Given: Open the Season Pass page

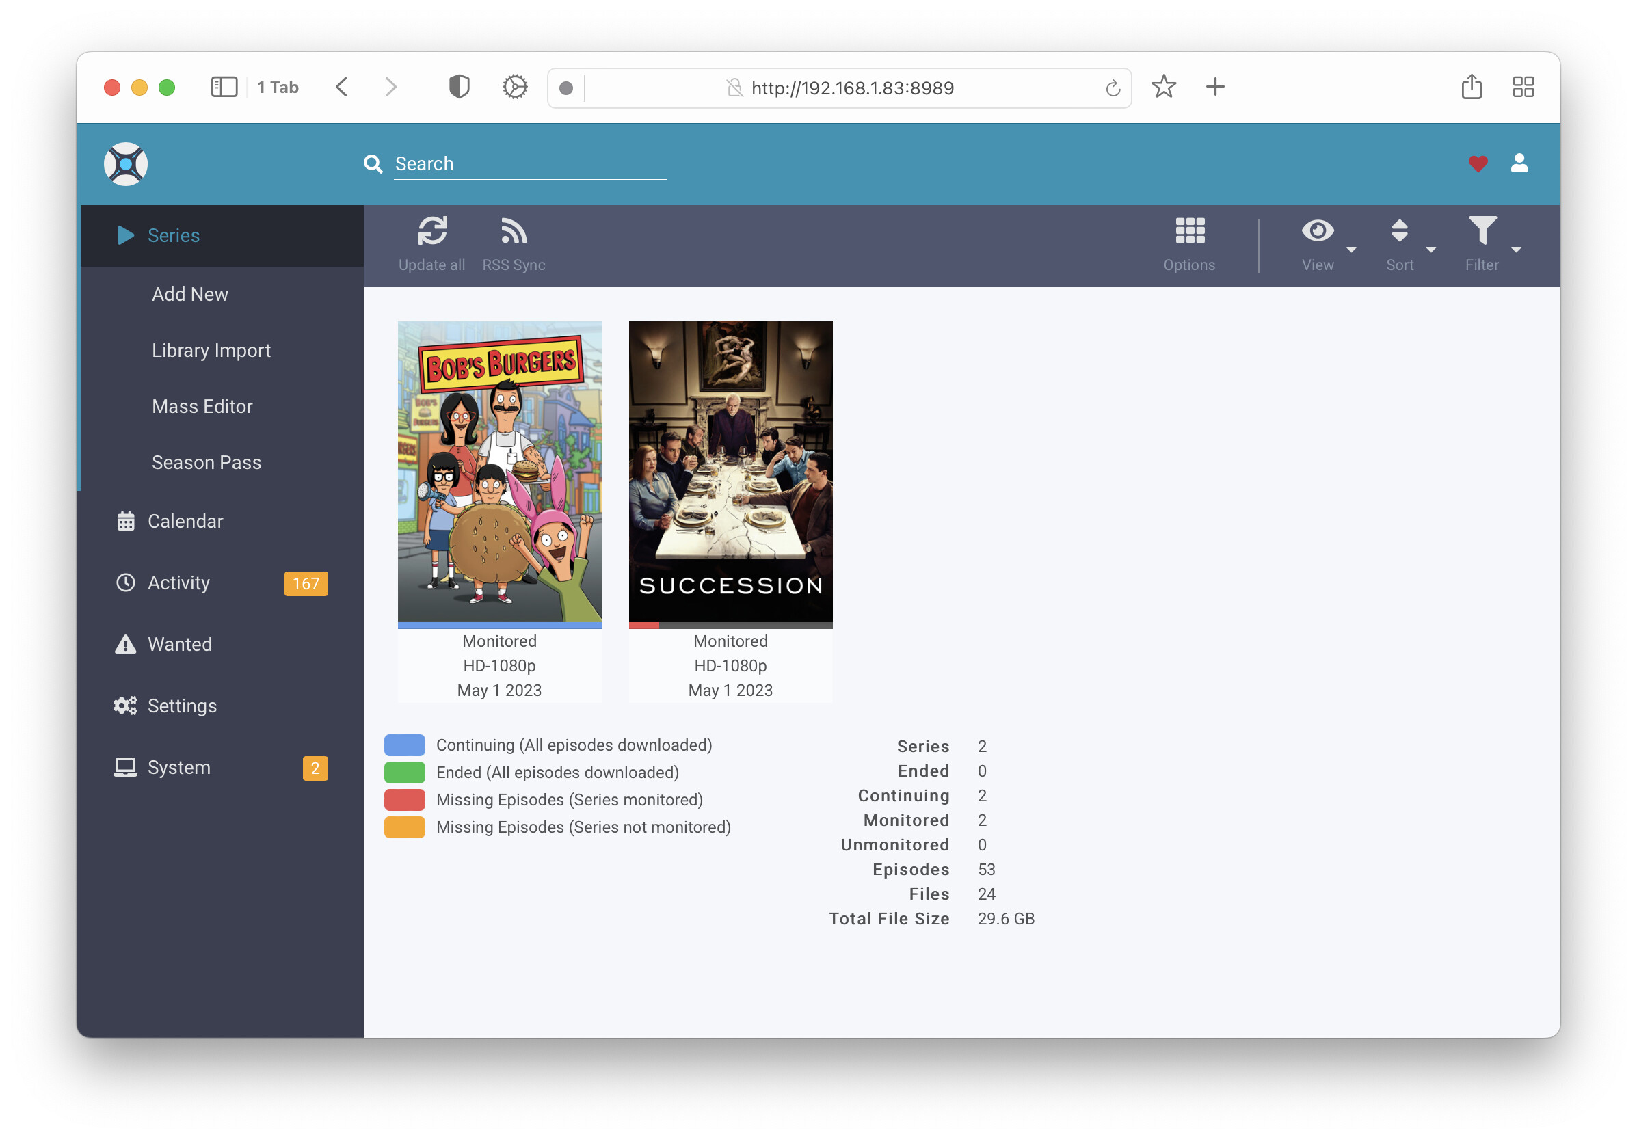Looking at the screenshot, I should [205, 462].
